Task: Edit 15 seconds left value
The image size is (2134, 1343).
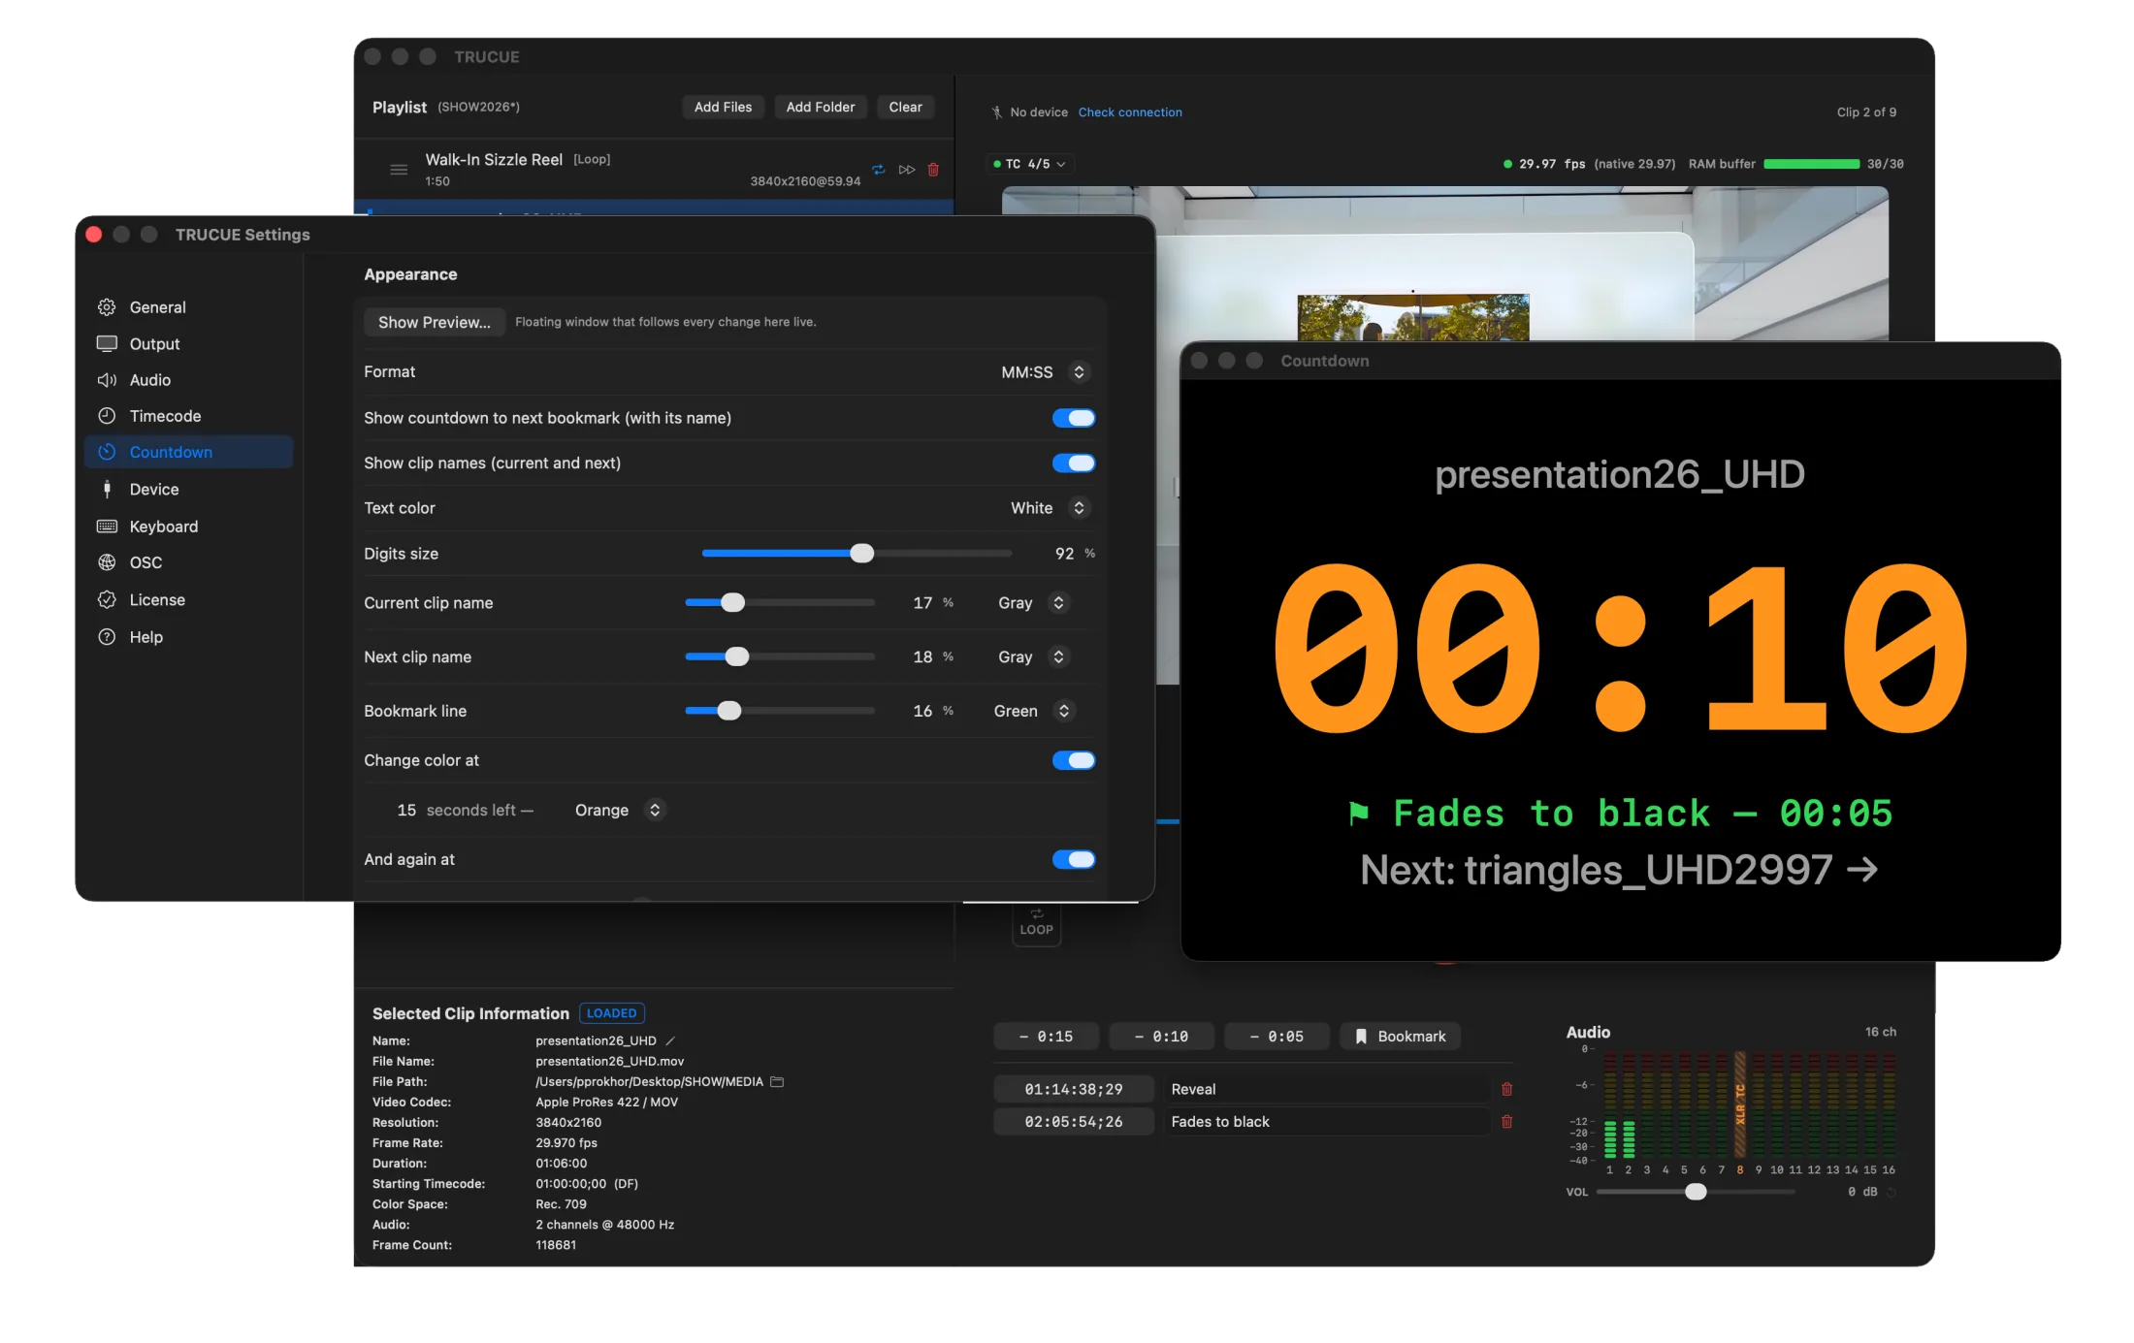Action: click(406, 810)
